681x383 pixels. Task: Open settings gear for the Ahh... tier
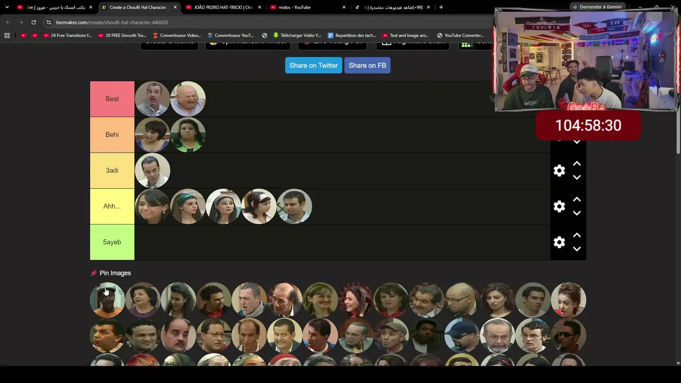coord(559,206)
